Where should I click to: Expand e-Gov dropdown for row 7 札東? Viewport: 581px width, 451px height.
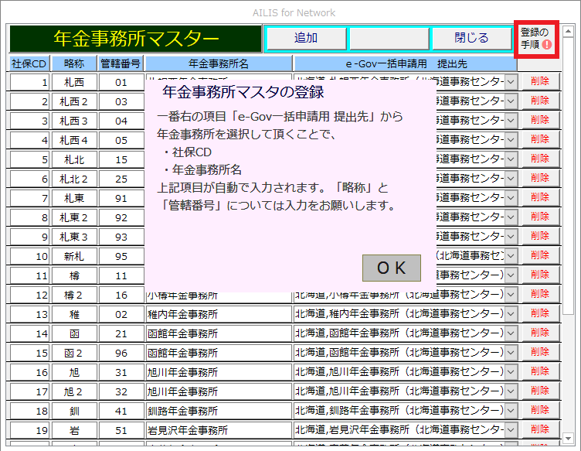(x=511, y=198)
